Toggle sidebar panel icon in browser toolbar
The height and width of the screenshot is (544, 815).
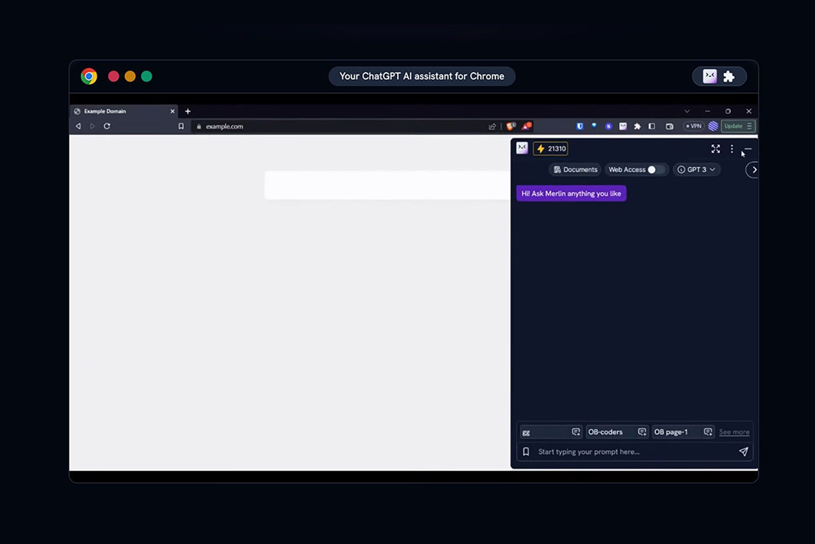click(x=651, y=126)
